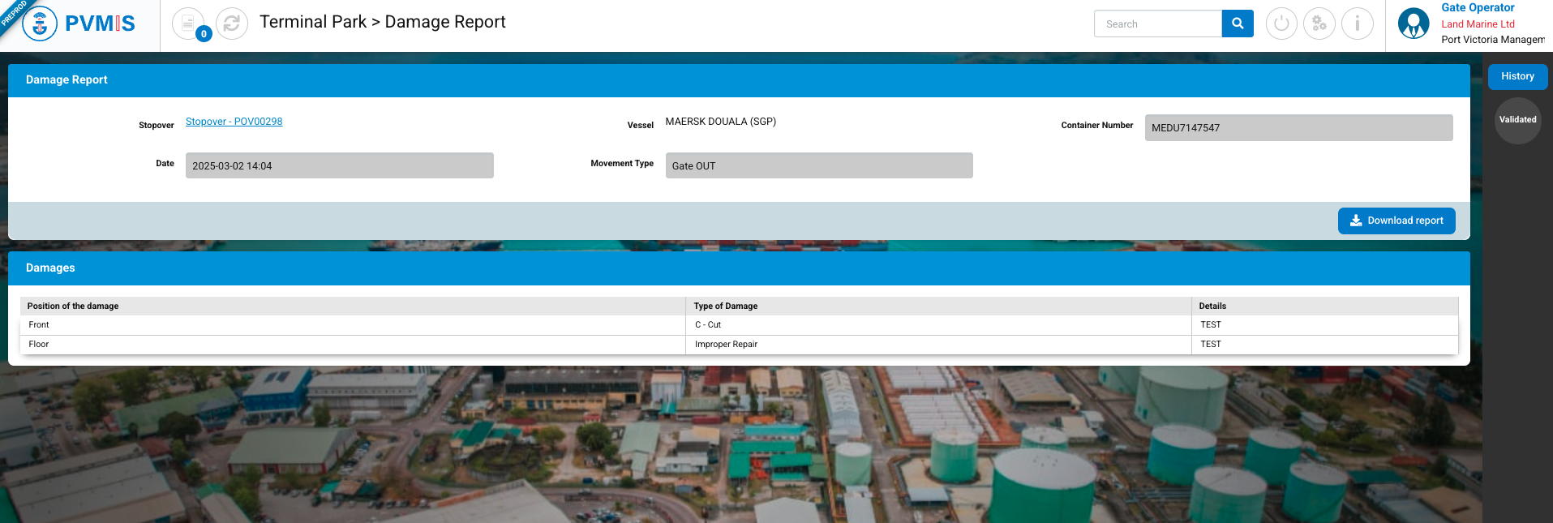Open the settings gears icon

pos(1319,24)
